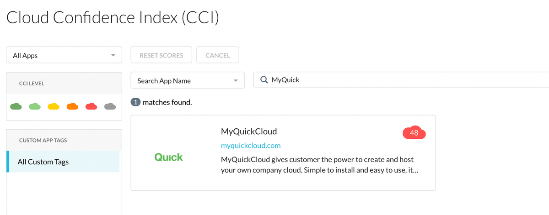Click the Custom App Tags header
Screen dimensions: 549x215
[43, 141]
